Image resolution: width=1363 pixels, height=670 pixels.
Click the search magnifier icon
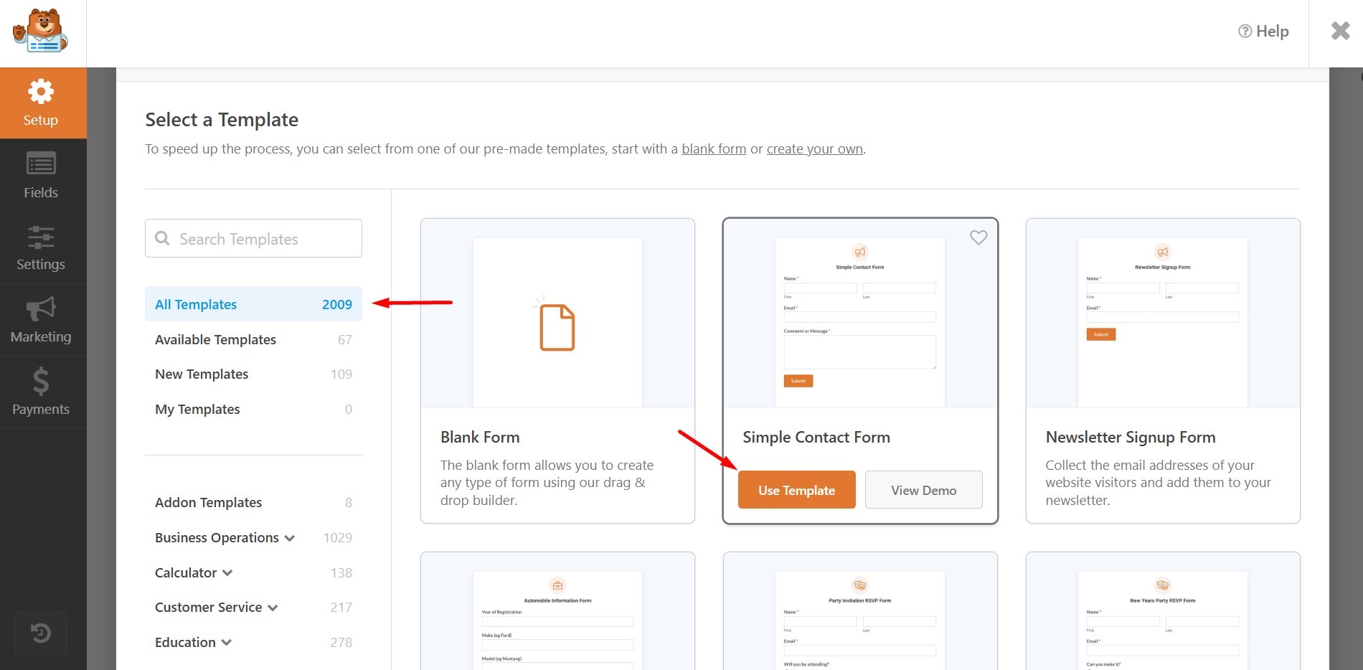[x=163, y=238]
